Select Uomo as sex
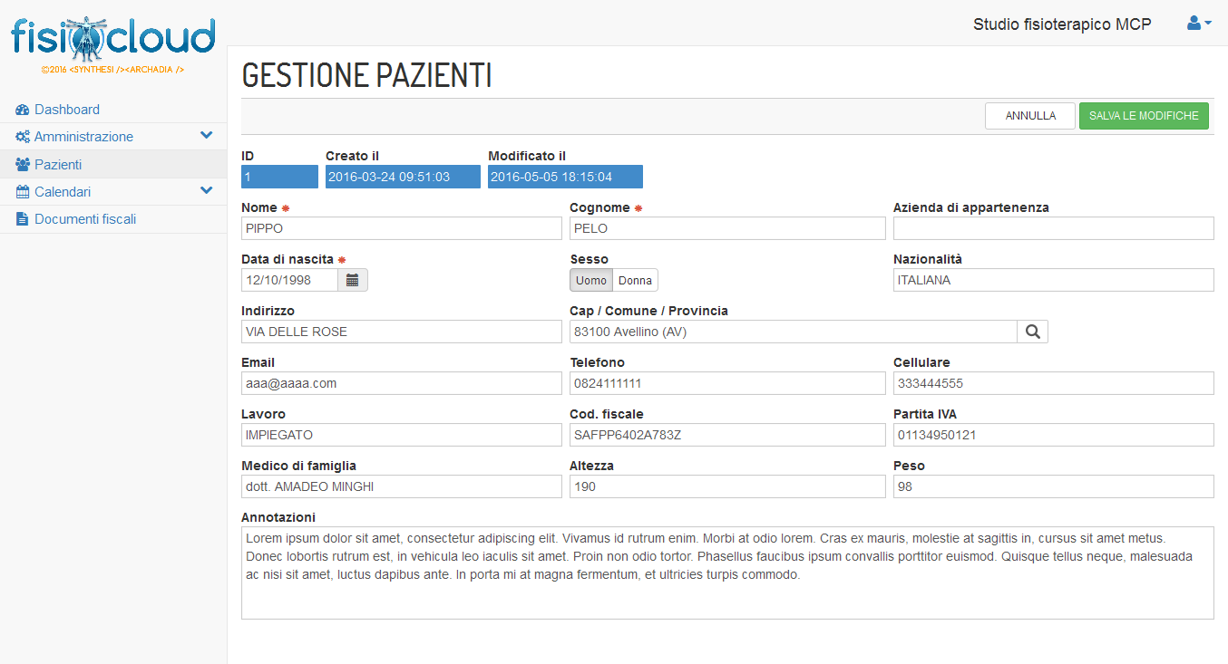The height and width of the screenshot is (664, 1228). click(x=591, y=280)
